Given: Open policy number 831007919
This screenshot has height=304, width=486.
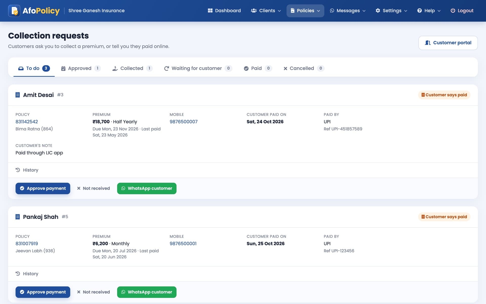Looking at the screenshot, I should [27, 243].
